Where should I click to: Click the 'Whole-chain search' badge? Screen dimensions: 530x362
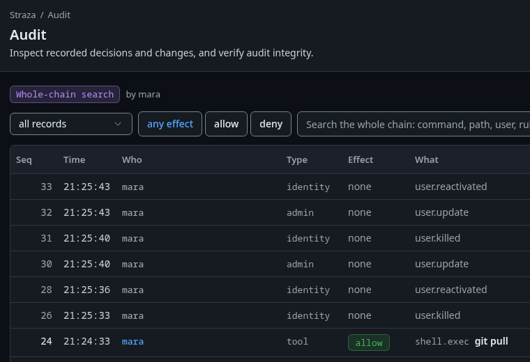[65, 94]
